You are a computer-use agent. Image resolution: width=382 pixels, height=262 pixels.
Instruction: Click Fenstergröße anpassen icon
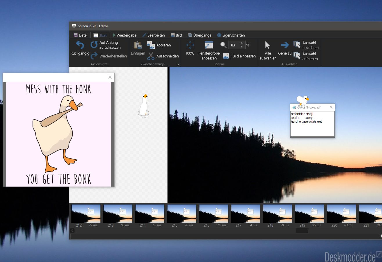[x=209, y=45]
